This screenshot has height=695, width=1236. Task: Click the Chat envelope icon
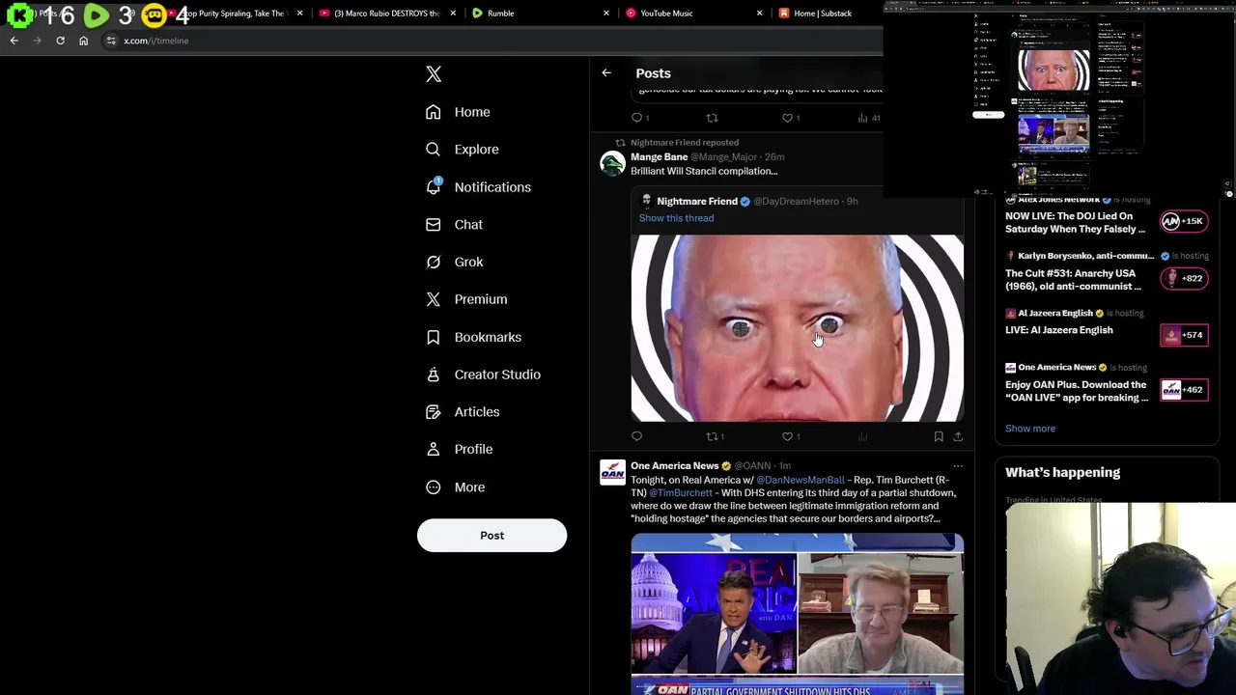[x=434, y=225]
